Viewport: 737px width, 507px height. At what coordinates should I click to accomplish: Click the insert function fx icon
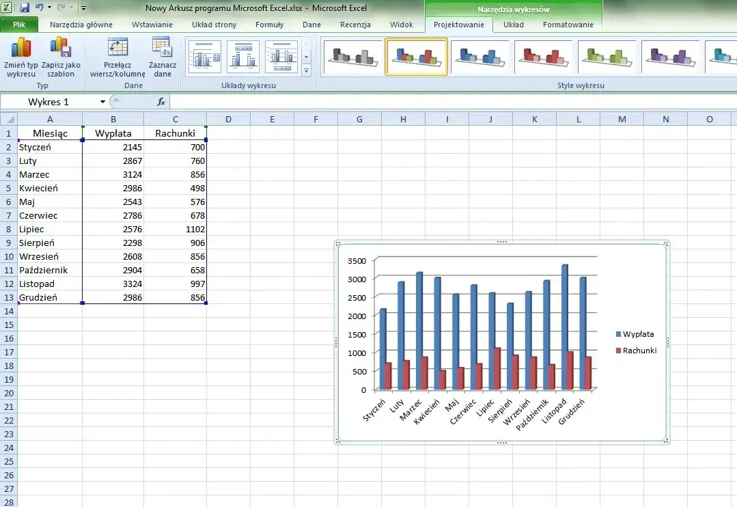pos(161,102)
